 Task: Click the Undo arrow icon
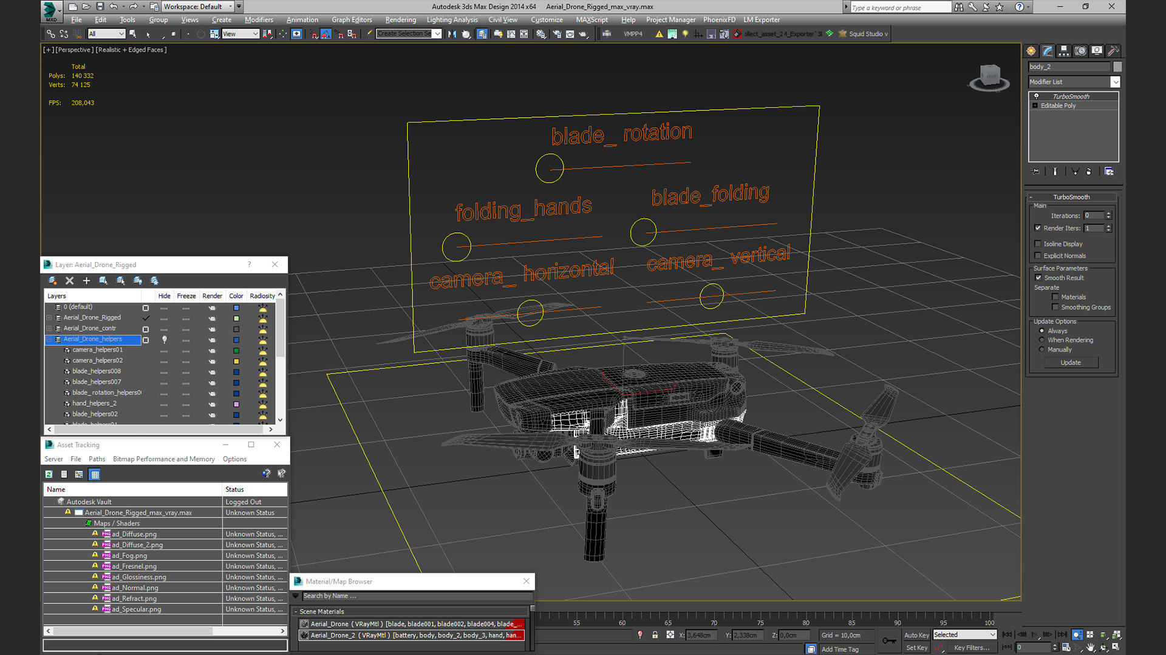click(x=114, y=7)
